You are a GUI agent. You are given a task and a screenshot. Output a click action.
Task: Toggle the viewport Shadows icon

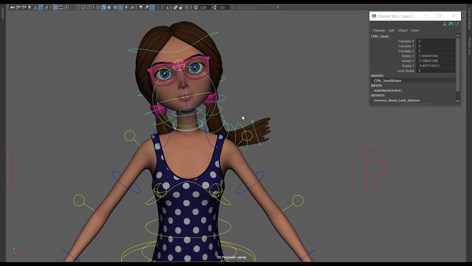tap(132, 7)
